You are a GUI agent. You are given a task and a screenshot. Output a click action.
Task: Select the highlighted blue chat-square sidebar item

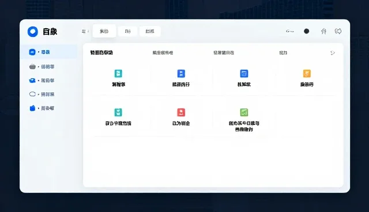32,52
